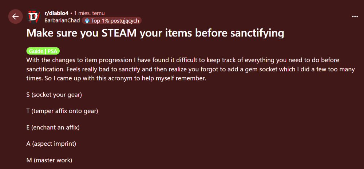
Task: Click the "S (socket your gear)" line
Action: pyautogui.click(x=54, y=95)
